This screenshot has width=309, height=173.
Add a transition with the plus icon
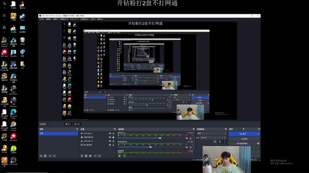pyautogui.click(x=215, y=141)
